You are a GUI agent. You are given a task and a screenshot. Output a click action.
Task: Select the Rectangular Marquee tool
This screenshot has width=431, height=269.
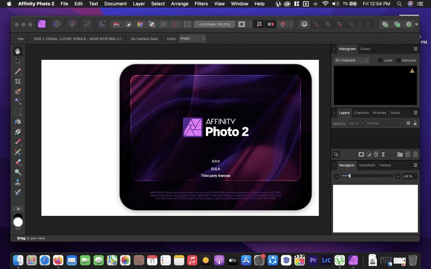click(x=18, y=112)
